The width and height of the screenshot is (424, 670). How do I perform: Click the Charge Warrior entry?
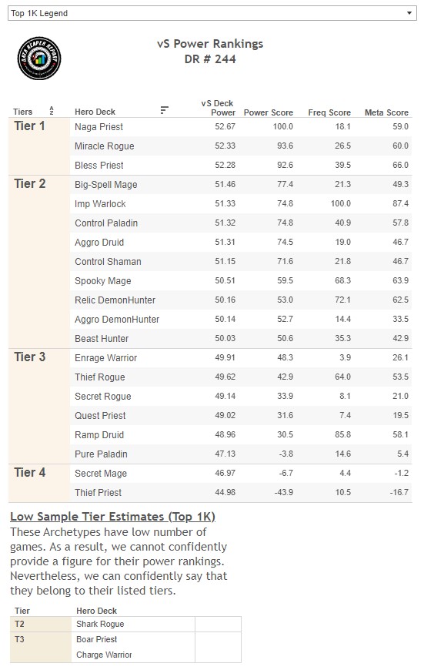104,655
